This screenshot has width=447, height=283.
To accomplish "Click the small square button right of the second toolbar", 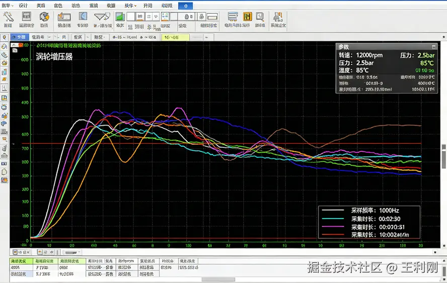I will [x=443, y=37].
